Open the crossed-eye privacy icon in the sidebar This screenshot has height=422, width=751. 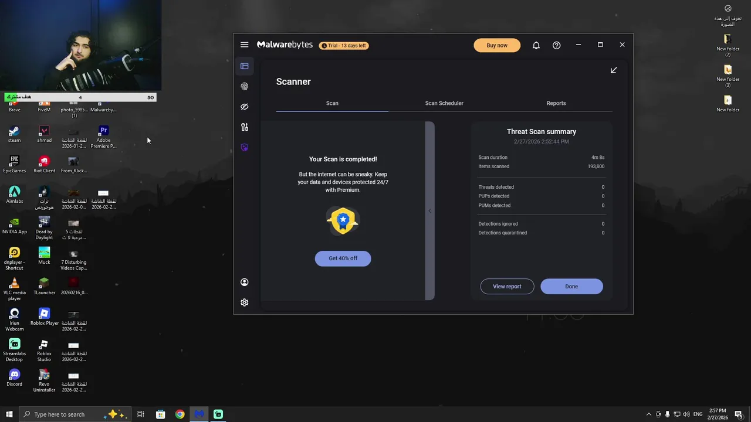click(245, 107)
